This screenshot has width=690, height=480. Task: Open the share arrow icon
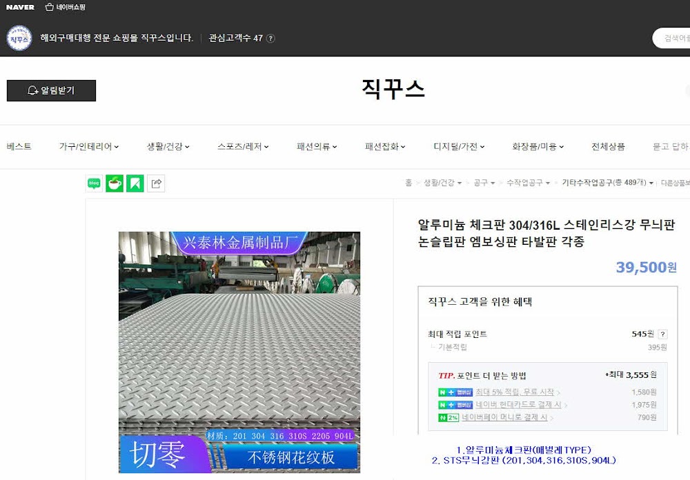tap(156, 183)
